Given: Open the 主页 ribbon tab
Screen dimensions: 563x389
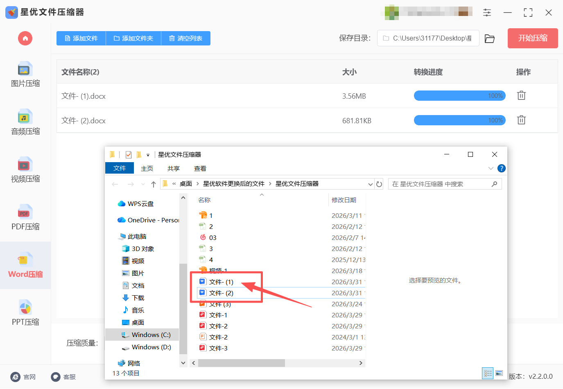Looking at the screenshot, I should 147,168.
